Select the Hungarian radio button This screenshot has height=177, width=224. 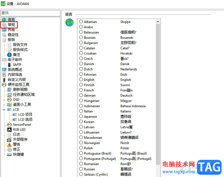[x=81, y=101]
